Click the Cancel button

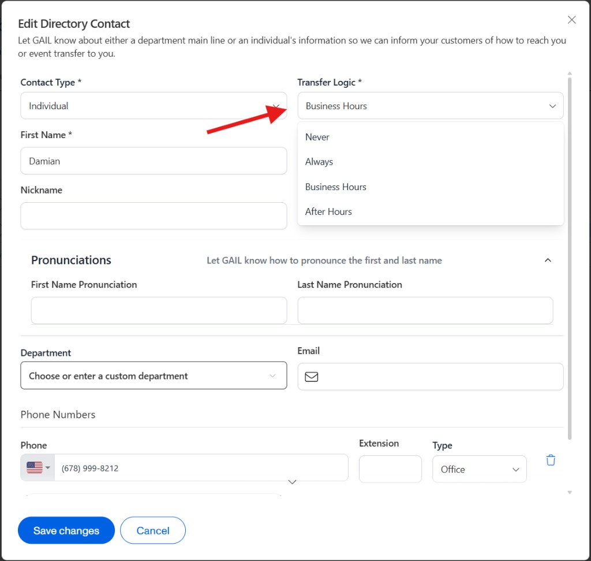[x=152, y=530]
